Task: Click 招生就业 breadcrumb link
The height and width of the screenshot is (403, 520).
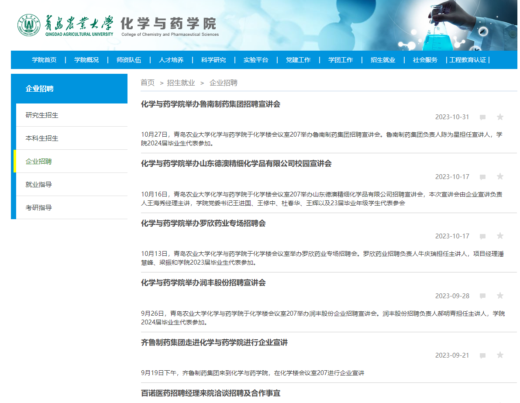Action: pos(181,83)
